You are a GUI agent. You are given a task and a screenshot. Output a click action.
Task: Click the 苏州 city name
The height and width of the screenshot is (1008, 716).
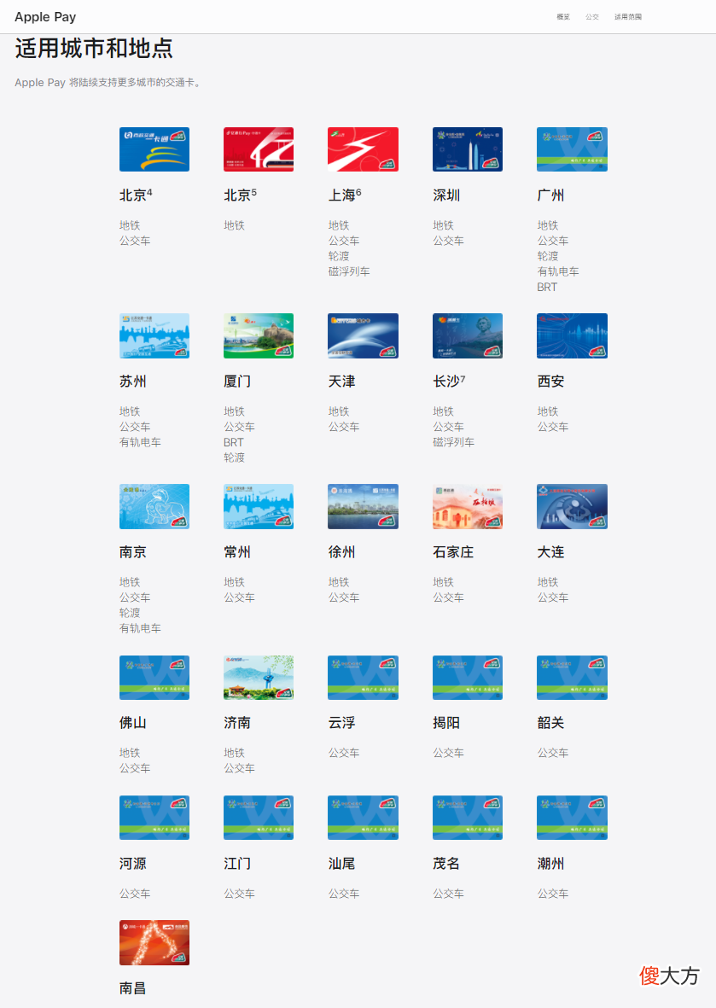point(133,382)
